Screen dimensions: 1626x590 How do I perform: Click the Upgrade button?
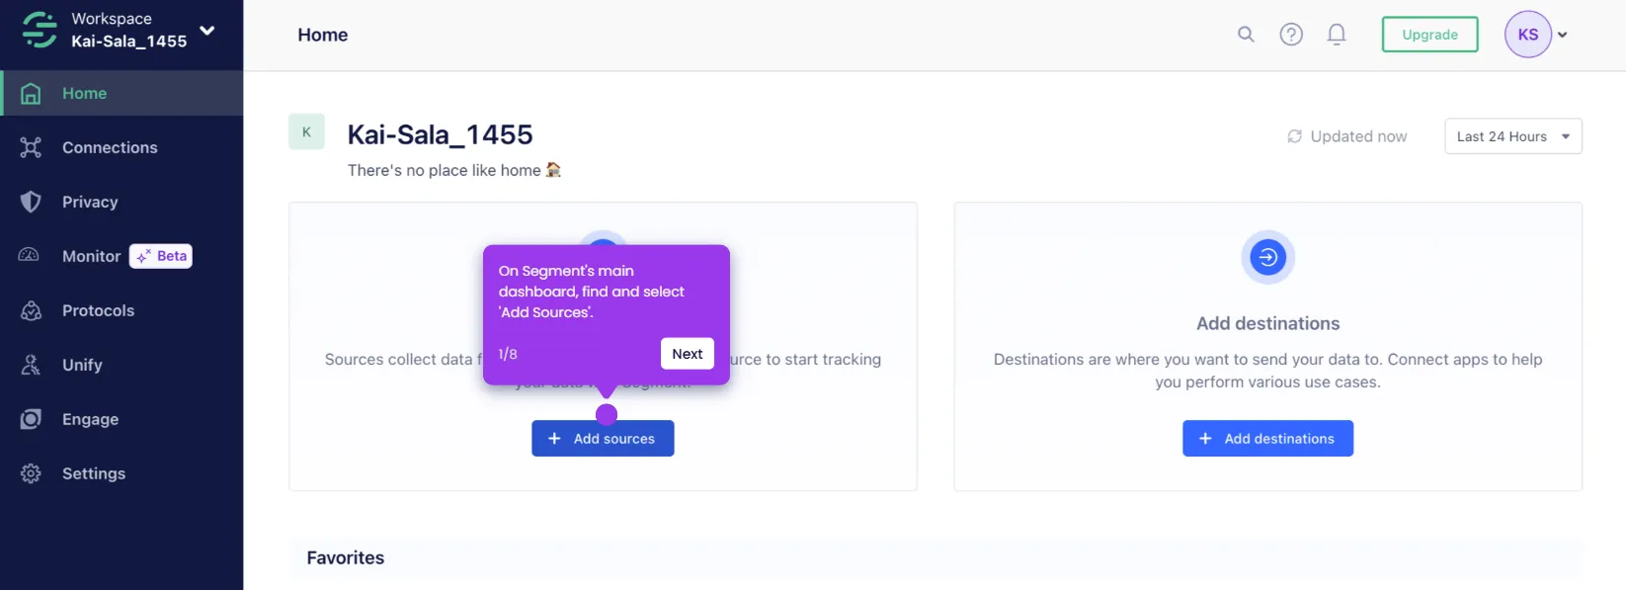[x=1429, y=35]
